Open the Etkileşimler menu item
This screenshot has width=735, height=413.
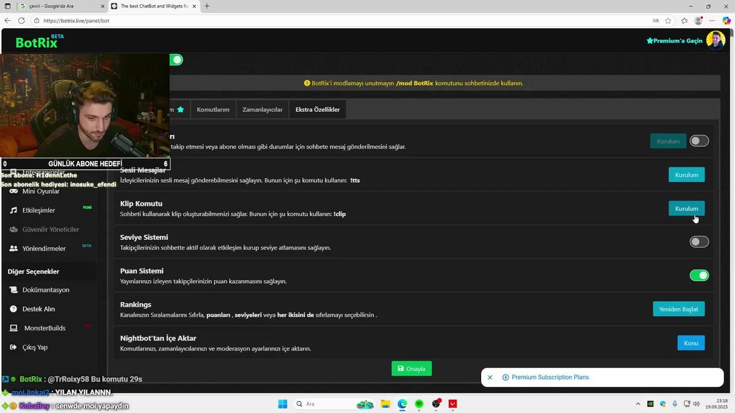point(38,211)
